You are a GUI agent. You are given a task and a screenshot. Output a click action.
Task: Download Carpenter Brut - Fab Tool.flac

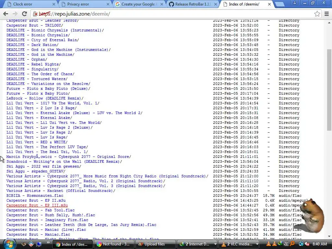41,210
